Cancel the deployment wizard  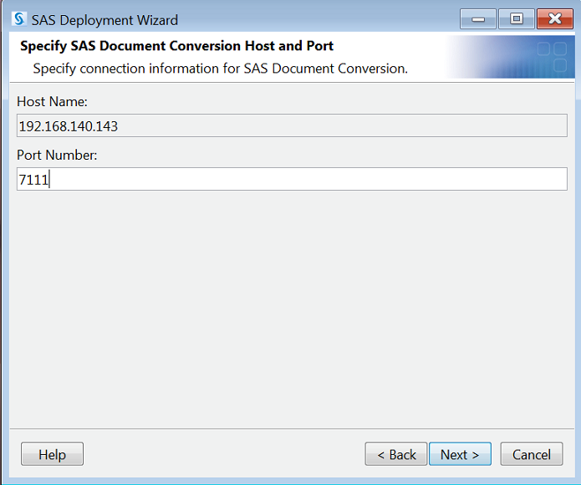click(532, 454)
